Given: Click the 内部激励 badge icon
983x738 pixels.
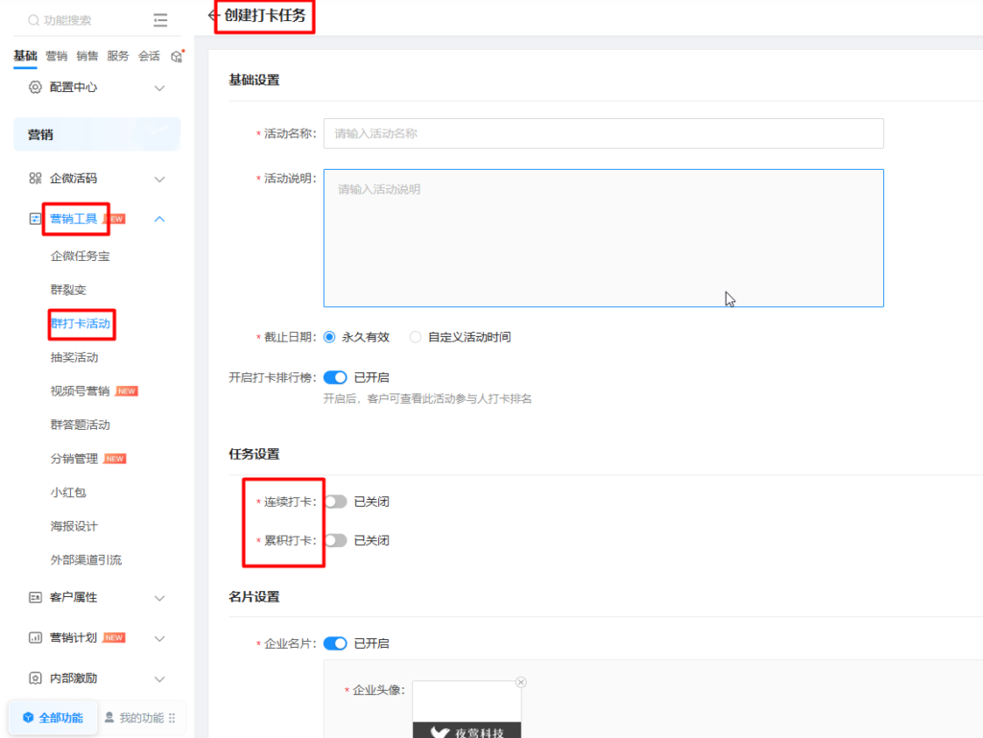Looking at the screenshot, I should [x=36, y=678].
